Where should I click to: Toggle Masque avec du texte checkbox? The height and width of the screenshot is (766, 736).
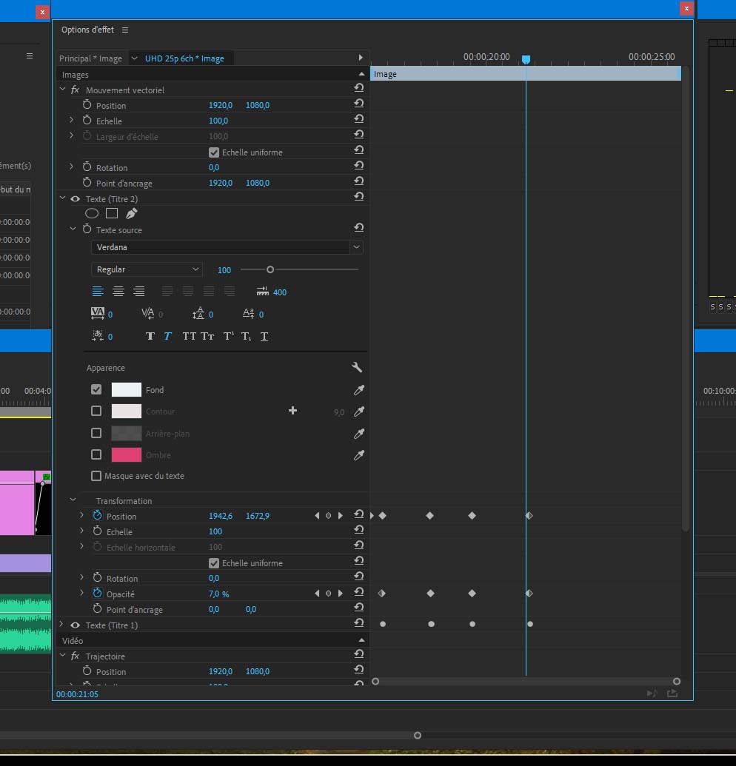pyautogui.click(x=96, y=476)
